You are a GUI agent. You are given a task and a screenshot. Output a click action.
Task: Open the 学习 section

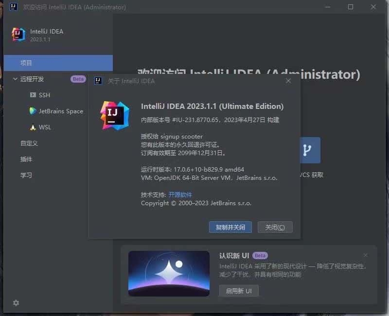pyautogui.click(x=26, y=175)
